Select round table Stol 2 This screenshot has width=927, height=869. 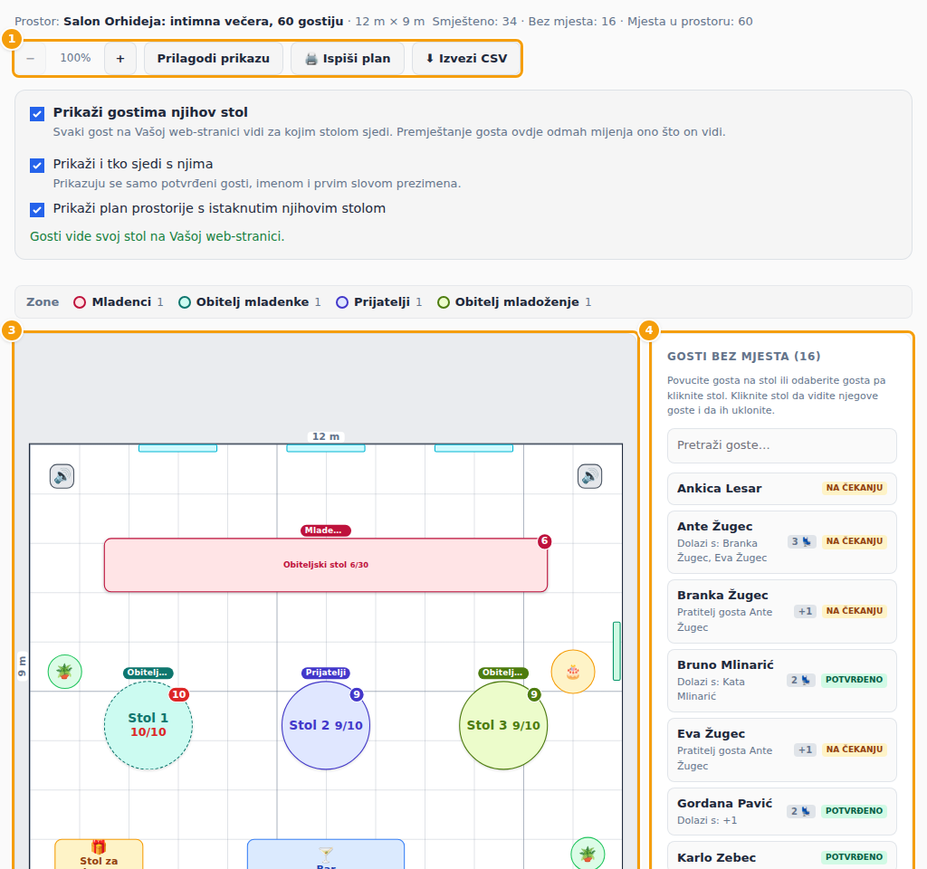click(x=326, y=725)
